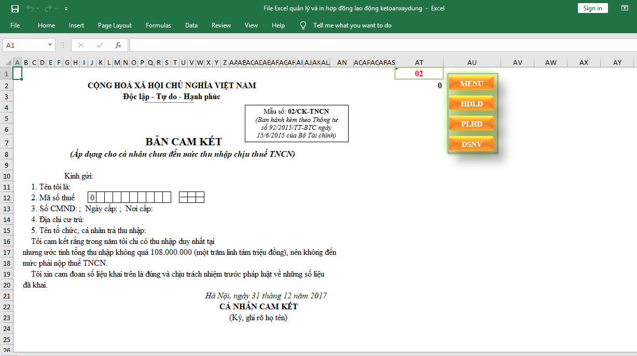Click the Redo arrow icon
The width and height of the screenshot is (637, 356).
pos(48,8)
